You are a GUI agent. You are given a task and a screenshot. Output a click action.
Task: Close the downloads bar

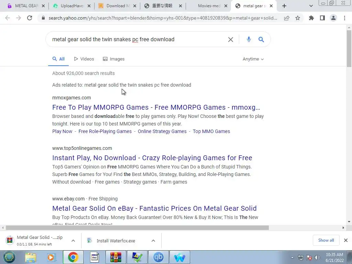point(346,240)
